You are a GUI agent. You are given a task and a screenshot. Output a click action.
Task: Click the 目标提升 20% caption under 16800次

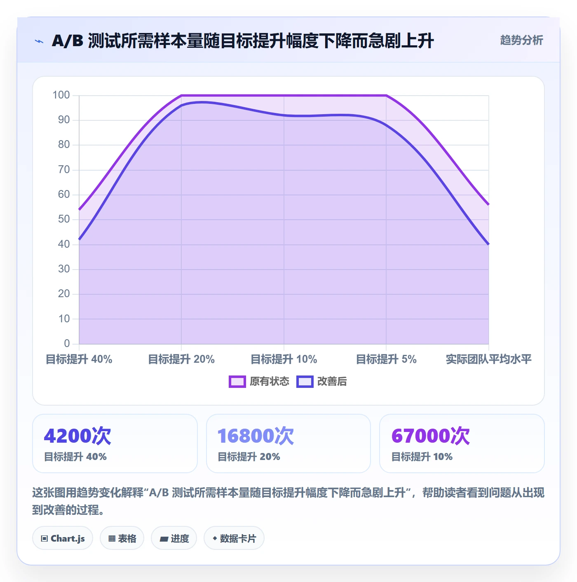tap(249, 457)
